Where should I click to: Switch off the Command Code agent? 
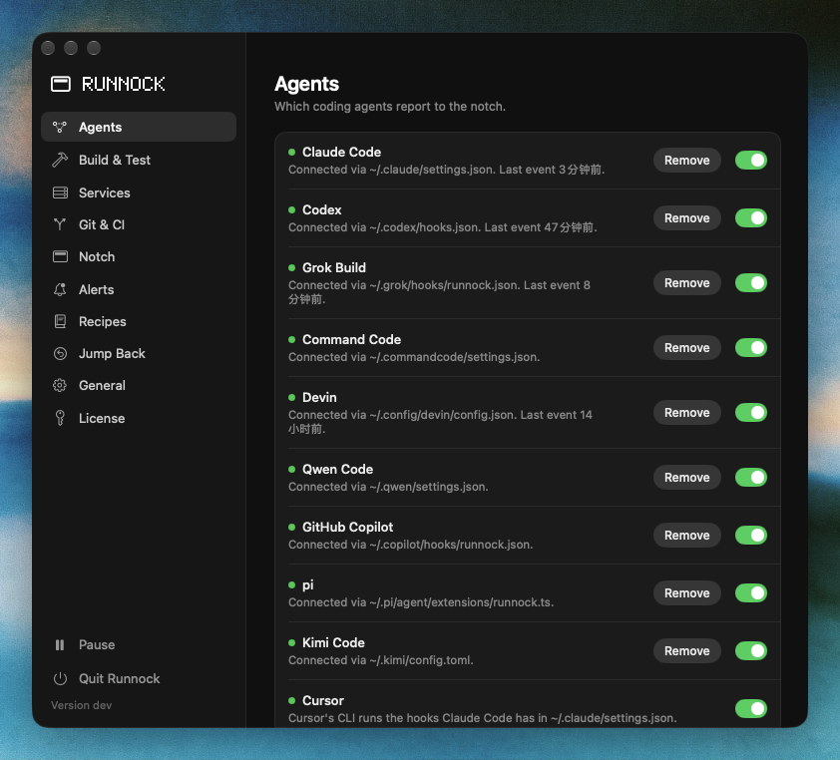pyautogui.click(x=750, y=348)
